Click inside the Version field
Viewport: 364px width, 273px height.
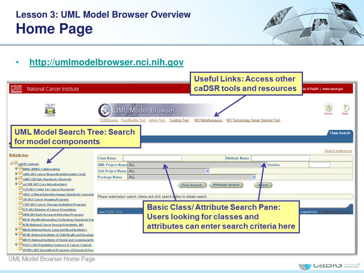click(320, 165)
